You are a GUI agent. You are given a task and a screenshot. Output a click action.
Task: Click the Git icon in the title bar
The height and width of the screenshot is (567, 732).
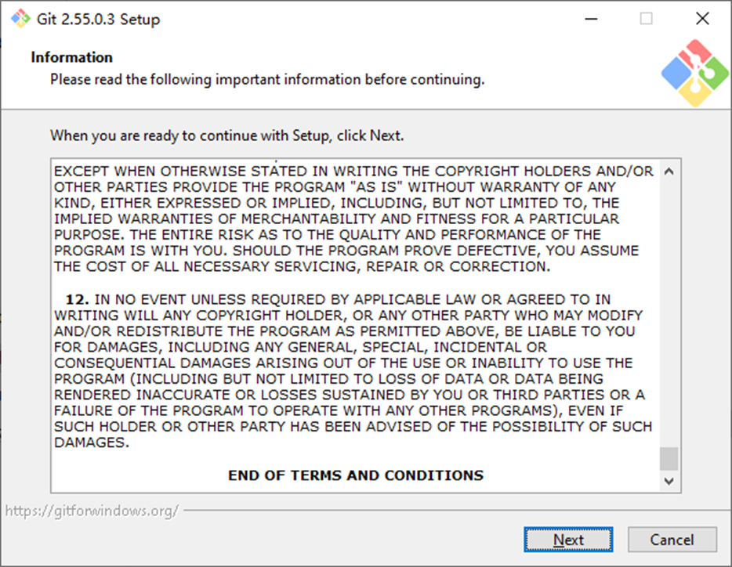tap(20, 19)
